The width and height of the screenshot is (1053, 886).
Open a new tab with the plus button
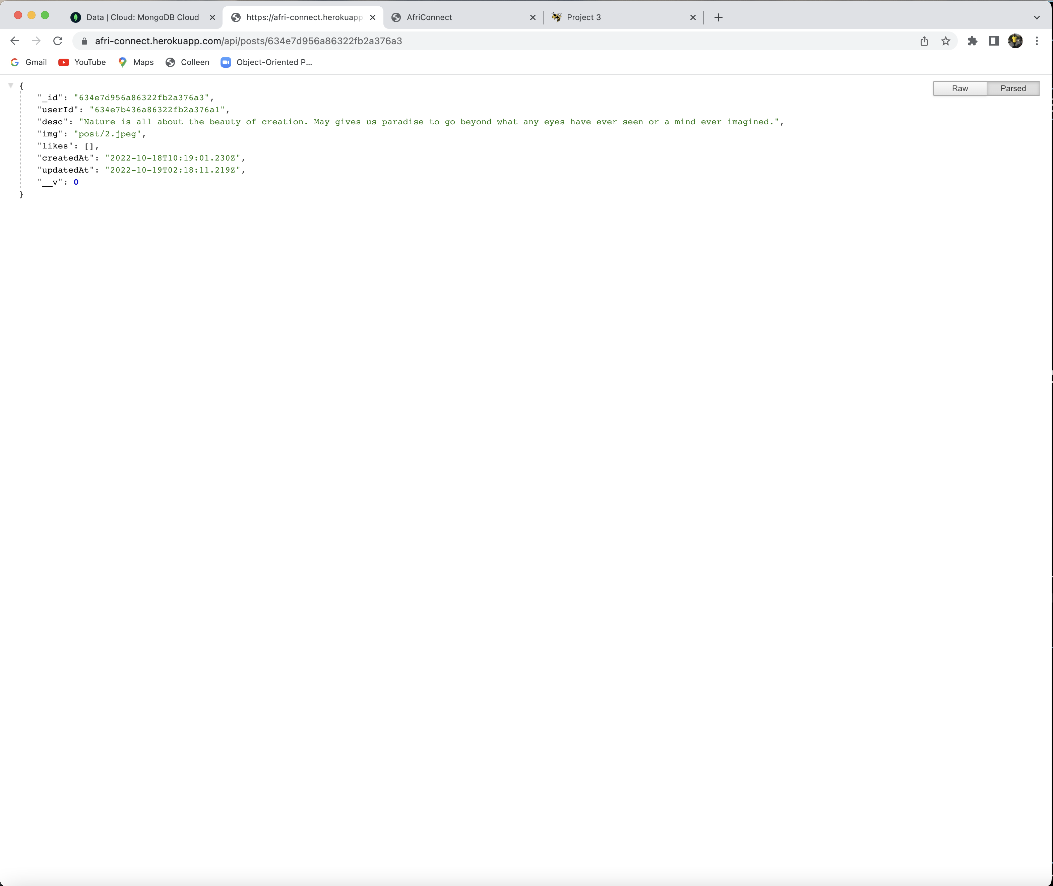[718, 17]
